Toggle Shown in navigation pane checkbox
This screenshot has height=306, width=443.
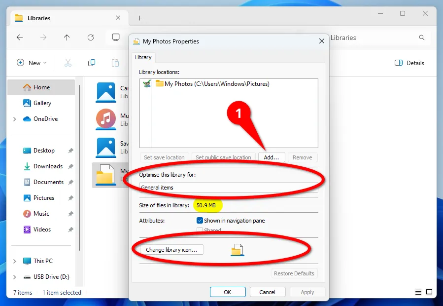coord(200,221)
